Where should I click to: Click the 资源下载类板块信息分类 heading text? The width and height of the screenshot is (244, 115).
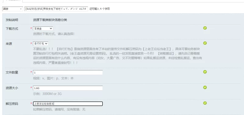(50, 20)
